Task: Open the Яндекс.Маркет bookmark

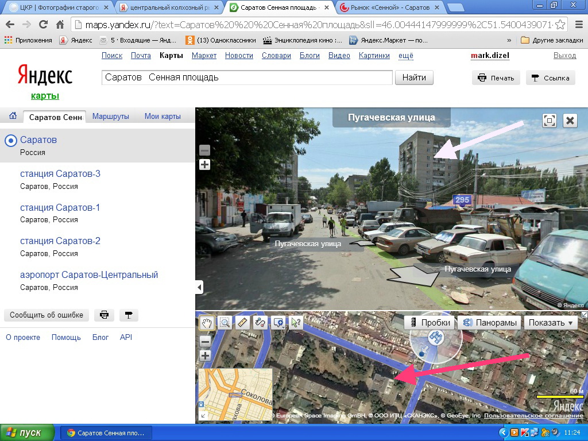Action: click(388, 40)
